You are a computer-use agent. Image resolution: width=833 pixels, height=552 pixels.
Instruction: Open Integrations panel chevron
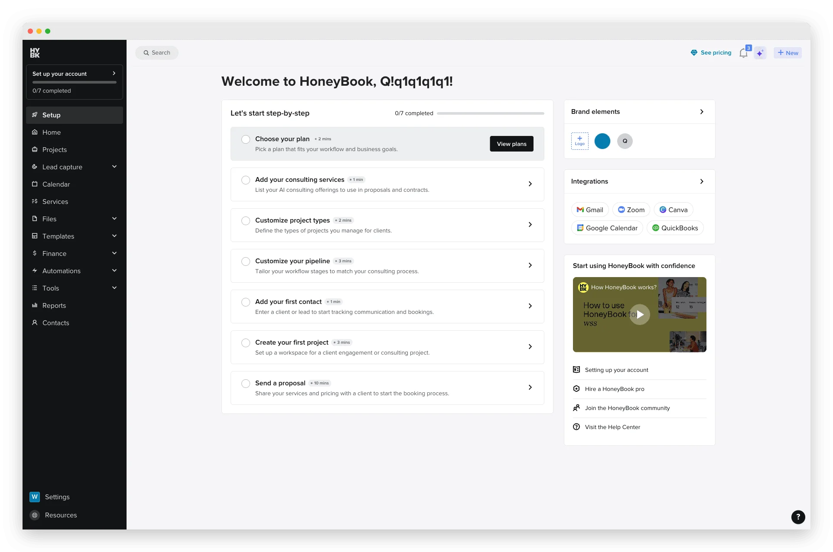pyautogui.click(x=702, y=181)
